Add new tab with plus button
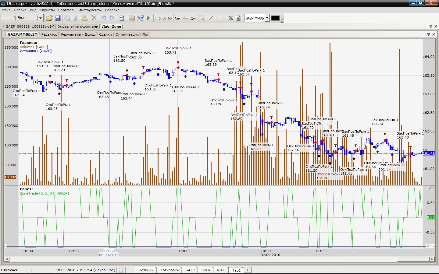This screenshot has height=274, width=439. 248,270
